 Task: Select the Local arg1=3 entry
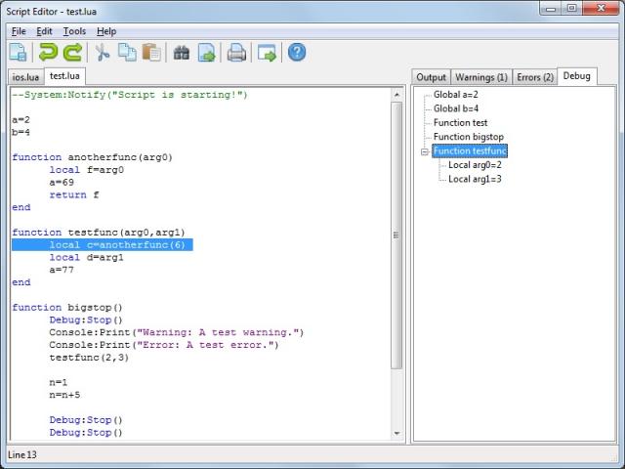click(475, 179)
